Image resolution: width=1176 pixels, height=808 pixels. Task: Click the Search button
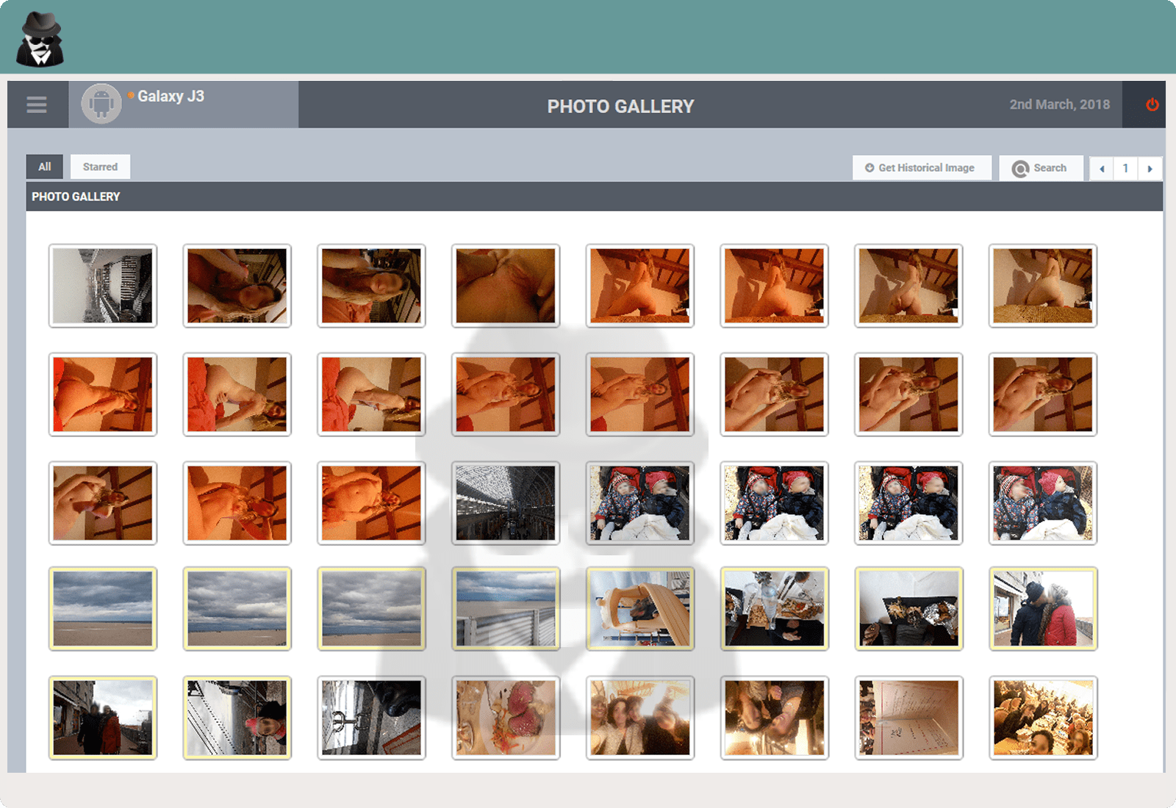click(x=1041, y=167)
